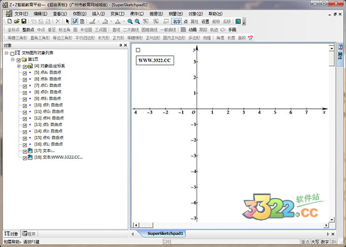346x247 pixels.
Task: Toggle the checkbox for [18] 文本:WWW.3322.CC
Action: click(x=25, y=157)
